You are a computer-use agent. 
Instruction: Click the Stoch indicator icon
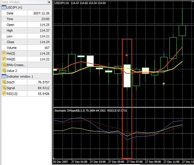pyautogui.click(x=4, y=82)
